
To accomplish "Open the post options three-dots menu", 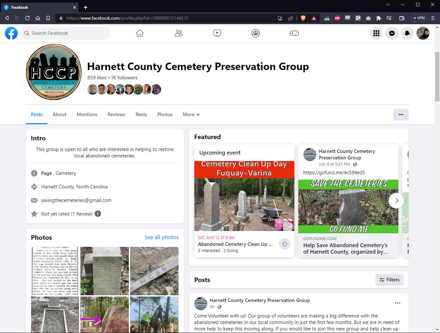I will point(398,303).
